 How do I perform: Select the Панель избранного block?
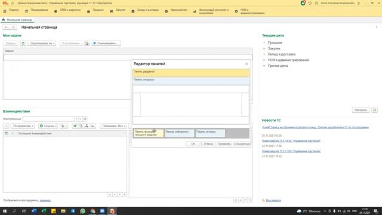pyautogui.click(x=179, y=133)
